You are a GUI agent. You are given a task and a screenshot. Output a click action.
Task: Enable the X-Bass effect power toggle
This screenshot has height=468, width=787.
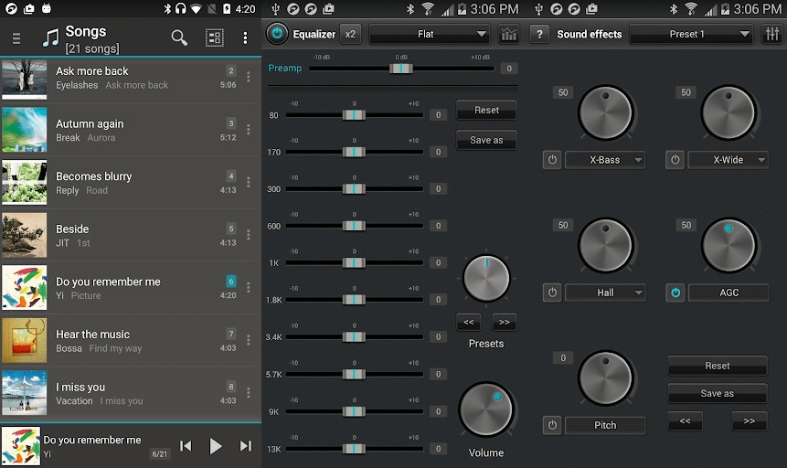(552, 160)
